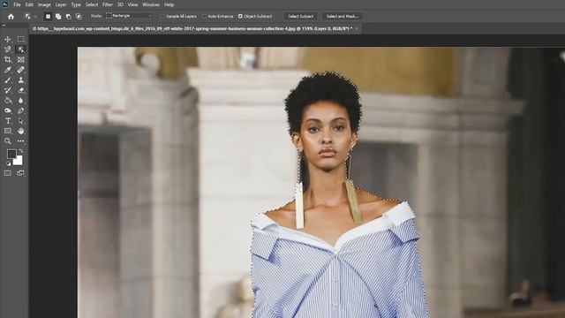
Task: Select the Sponge/Dodge tool
Action: click(8, 110)
